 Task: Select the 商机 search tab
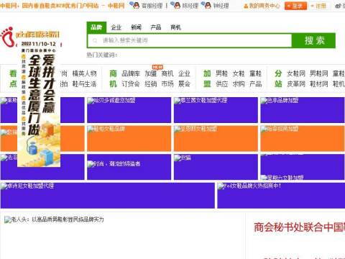(175, 27)
